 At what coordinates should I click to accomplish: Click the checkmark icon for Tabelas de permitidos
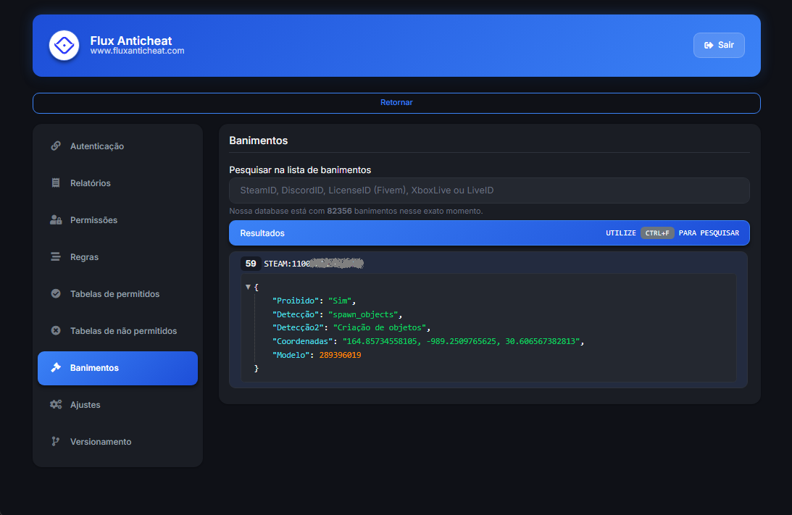[x=56, y=293]
